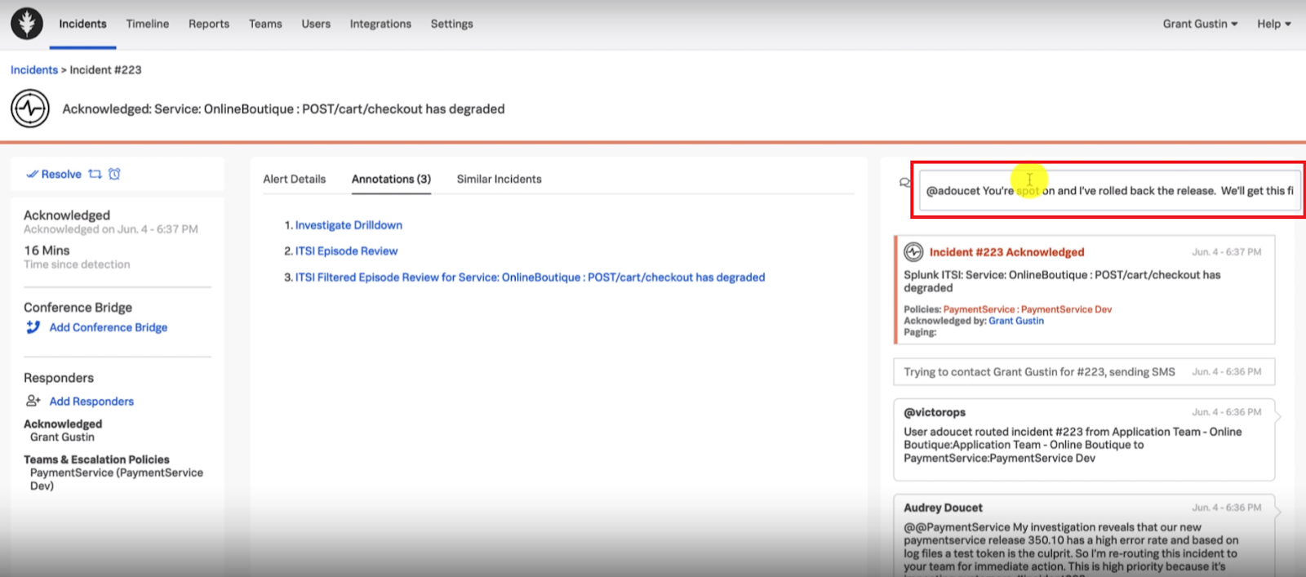Click the conference bridge phone icon
Screen dimensions: 1306x577
tap(33, 326)
